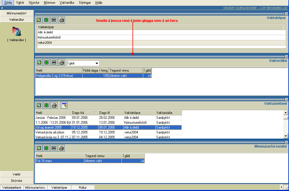This screenshot has height=191, width=289.
Task: Sort by the Vaktahópar column header
Action: coord(161,27)
